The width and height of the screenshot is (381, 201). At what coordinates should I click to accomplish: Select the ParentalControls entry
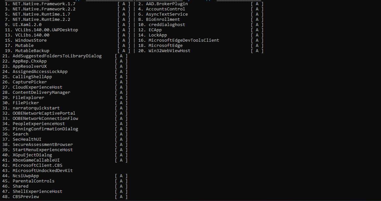(33, 181)
